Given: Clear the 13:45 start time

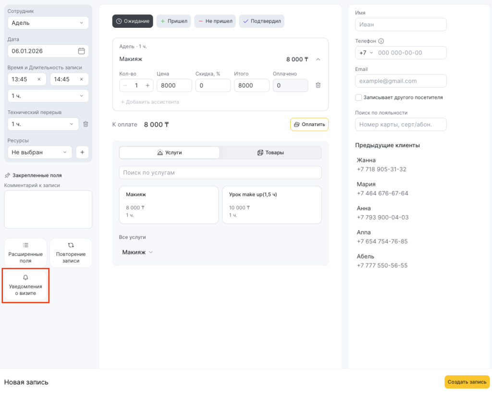Looking at the screenshot, I should click(x=39, y=79).
